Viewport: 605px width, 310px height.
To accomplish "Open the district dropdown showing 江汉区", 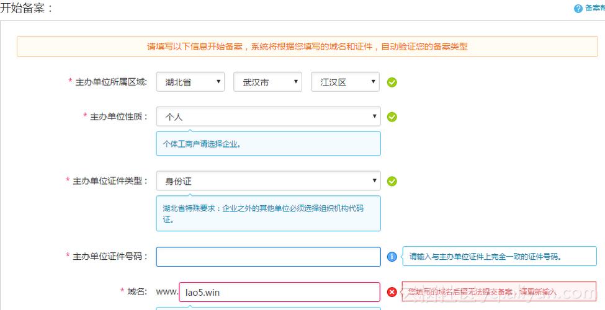I will tap(345, 82).
